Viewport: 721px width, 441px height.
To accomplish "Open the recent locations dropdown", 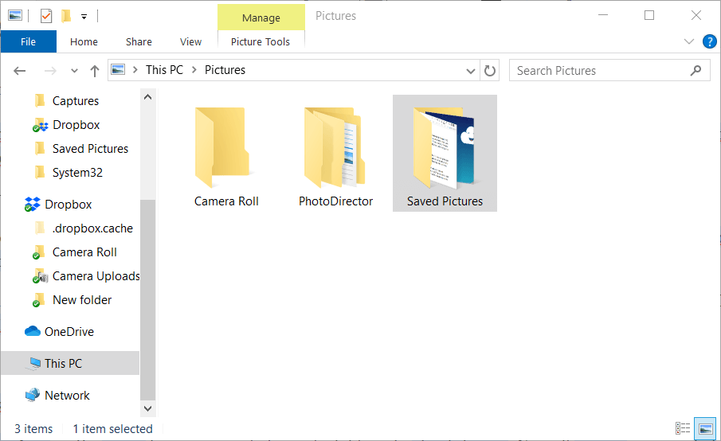I will click(x=75, y=71).
